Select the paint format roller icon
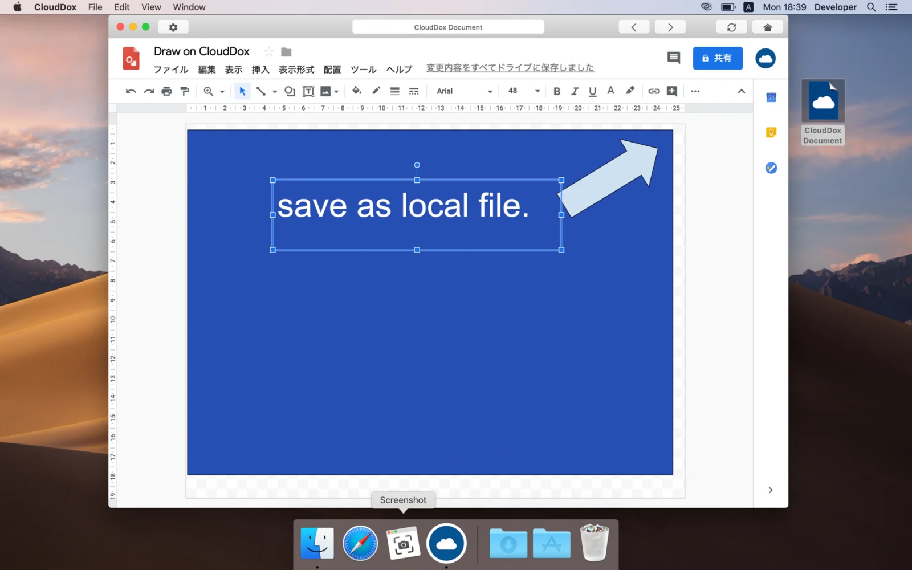Screen dimensions: 912x570 click(184, 91)
